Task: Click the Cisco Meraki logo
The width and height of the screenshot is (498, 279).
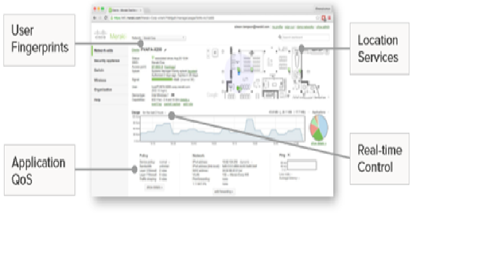Action: (x=106, y=37)
